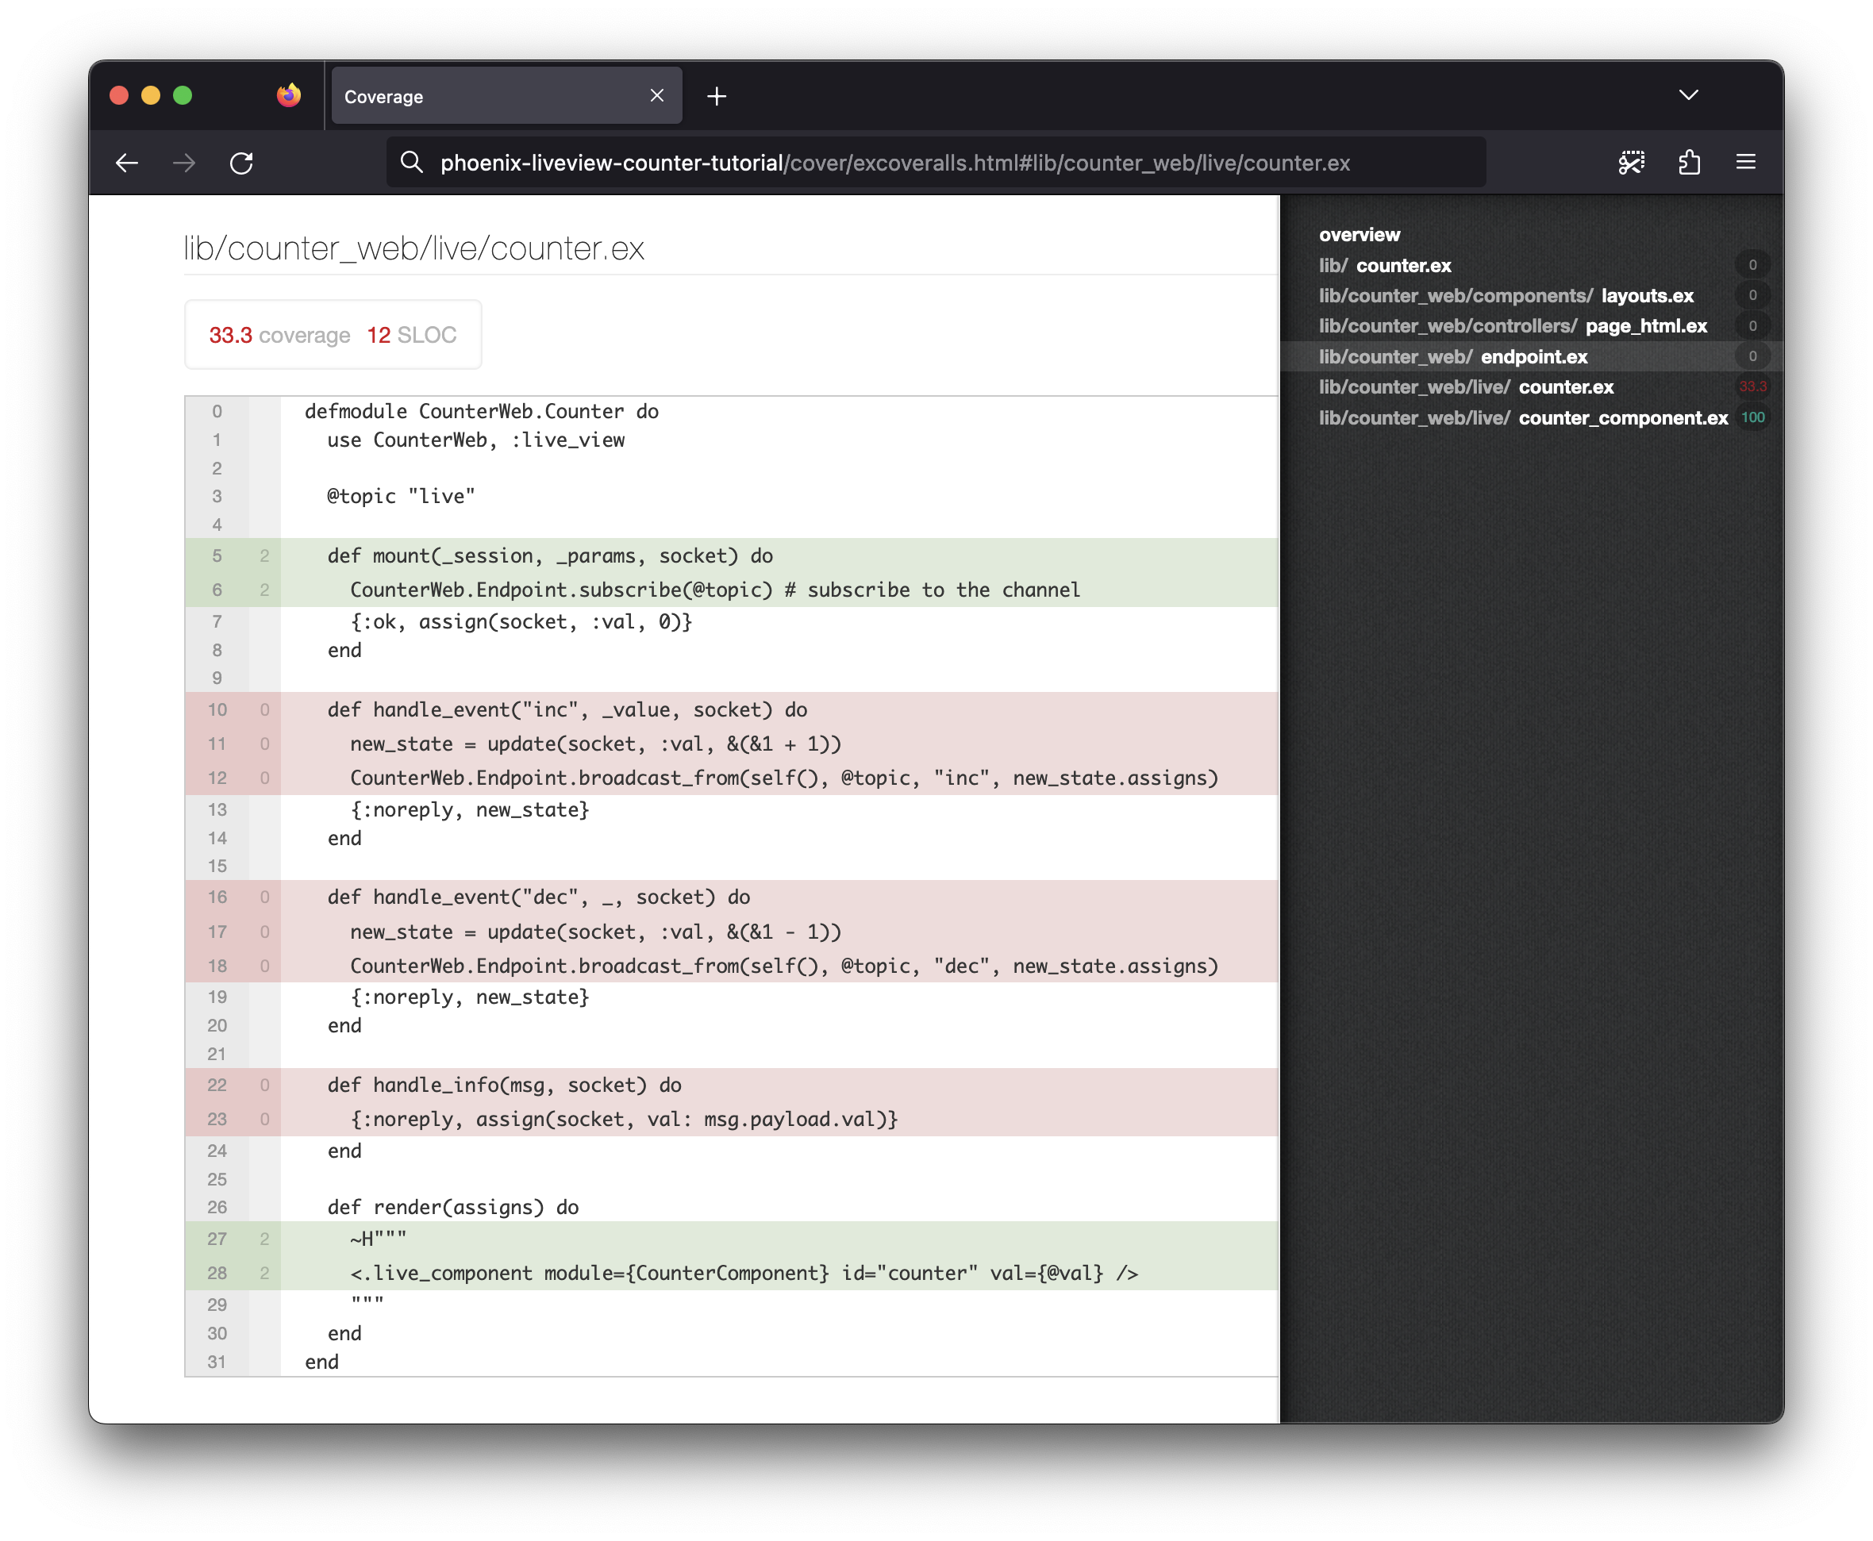Click the def mount line of code
This screenshot has width=1873, height=1541.
coord(550,555)
